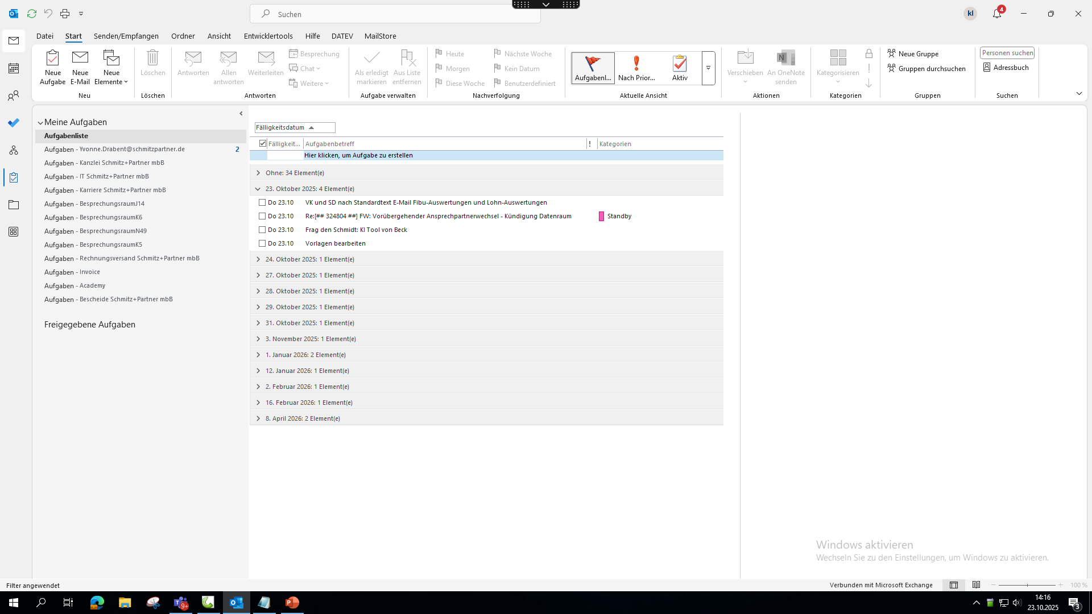Undo last action in quick access toolbar
The image size is (1092, 614).
click(48, 14)
